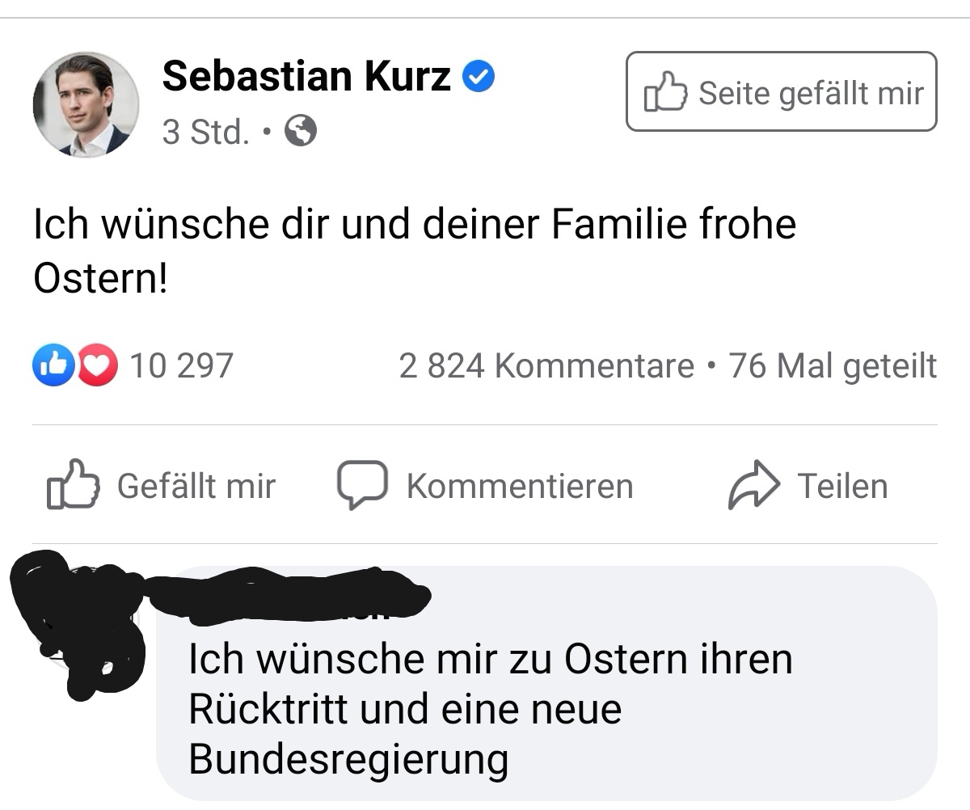Tap the share arrow icon
The height and width of the screenshot is (810, 970).
pos(753,485)
